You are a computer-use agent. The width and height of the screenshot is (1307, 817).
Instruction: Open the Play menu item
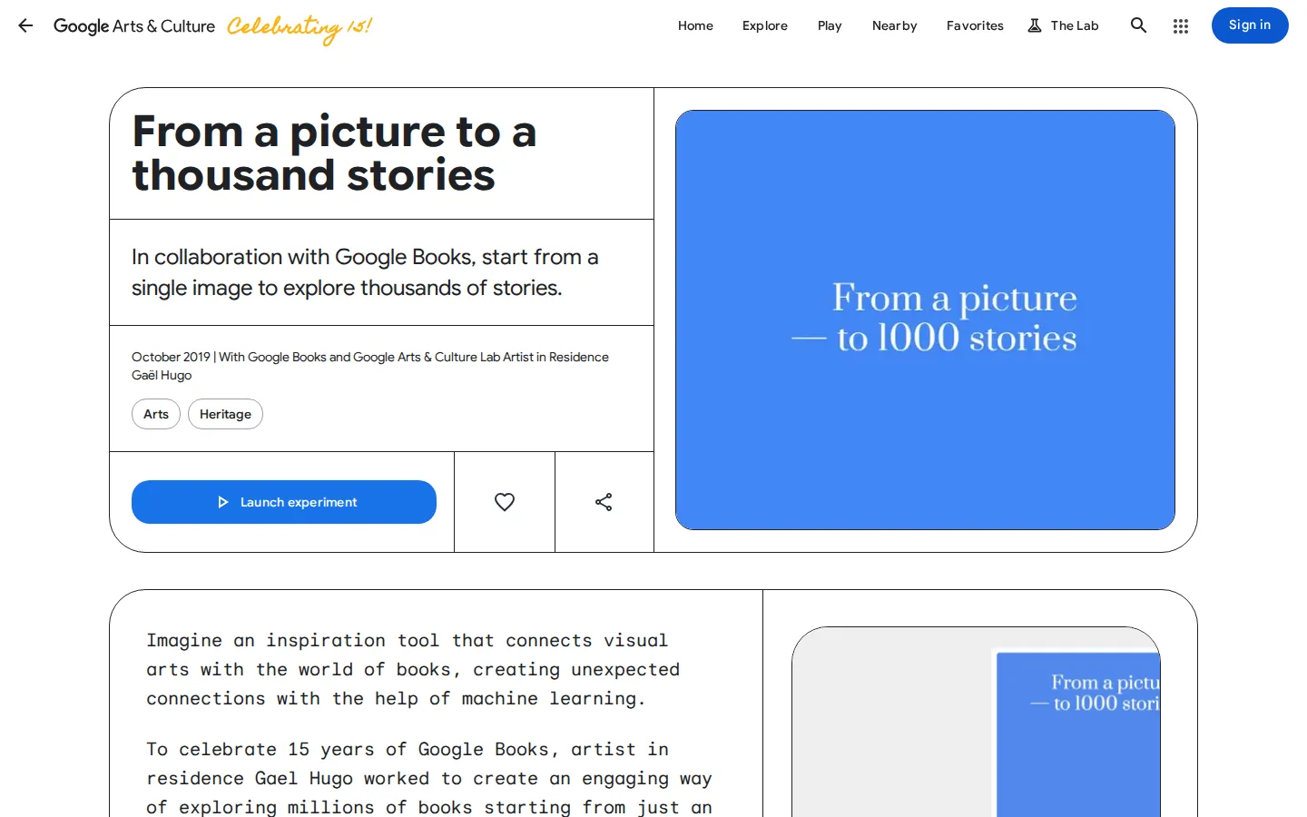[x=830, y=25]
